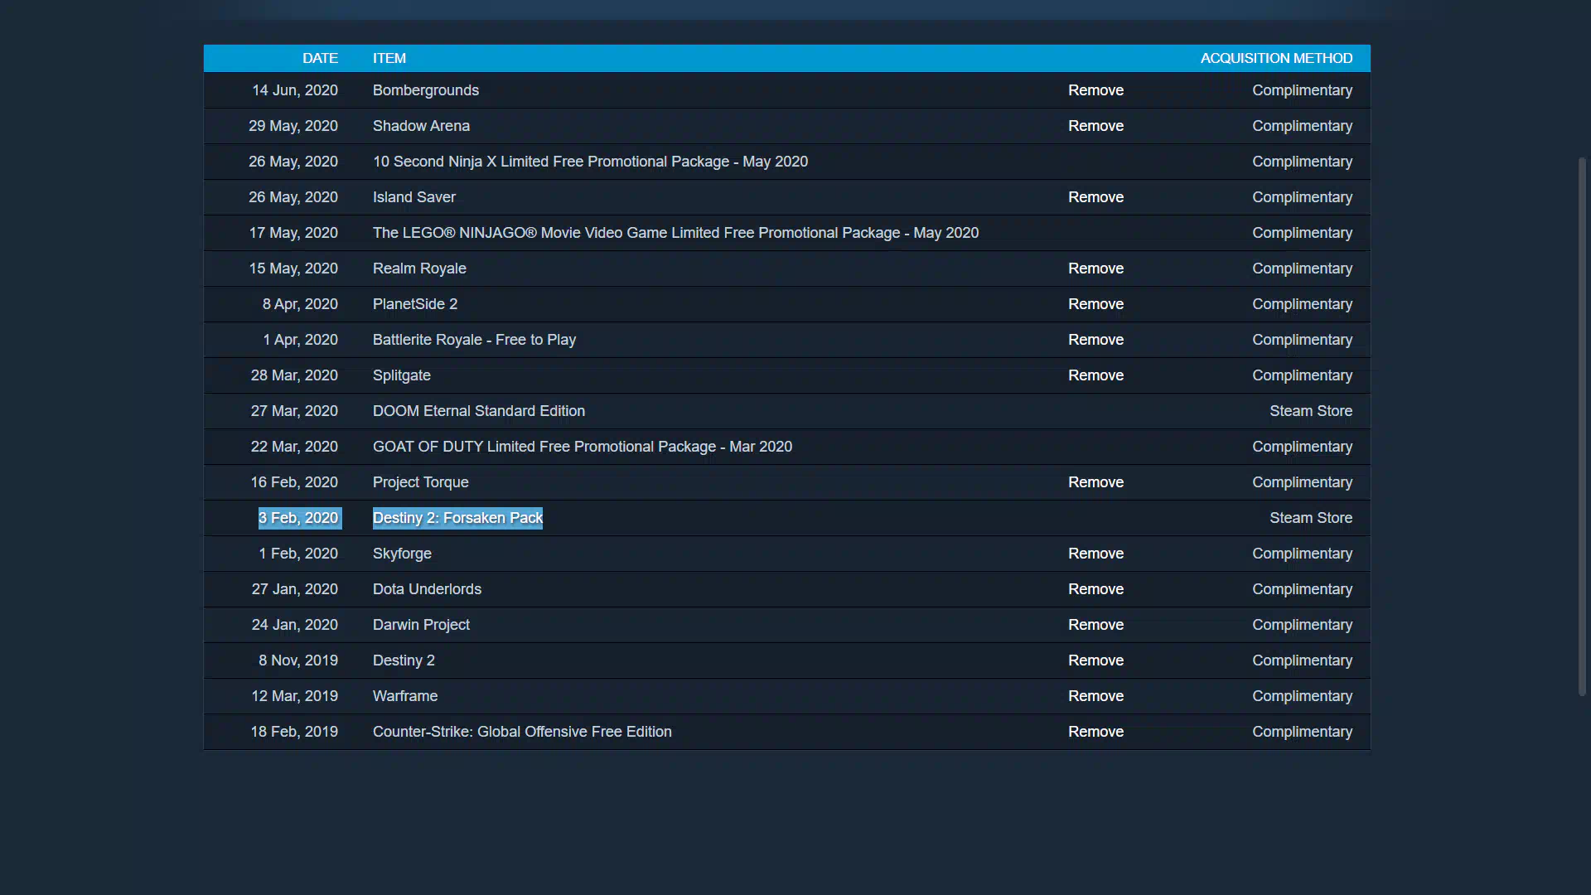Remove the Splitgate license
The width and height of the screenshot is (1591, 895).
click(1095, 375)
